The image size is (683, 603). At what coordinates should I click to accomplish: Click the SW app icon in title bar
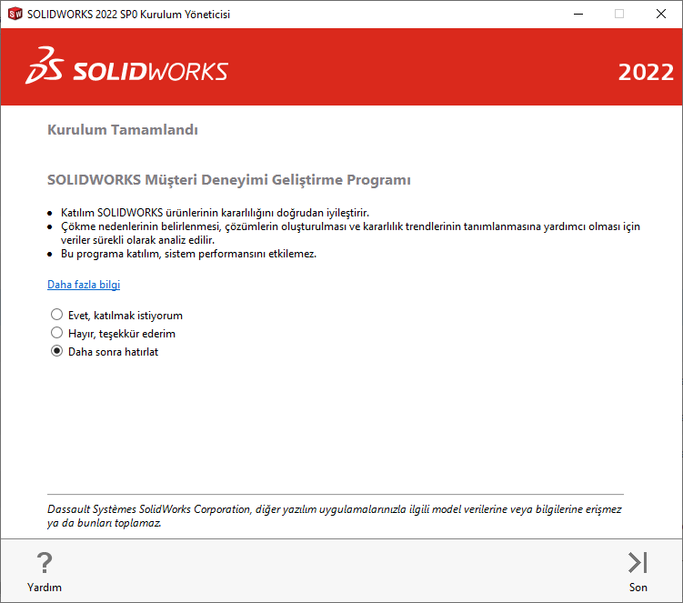15,14
